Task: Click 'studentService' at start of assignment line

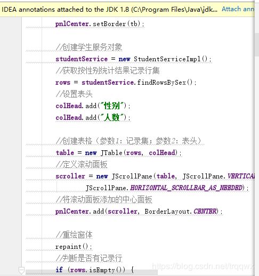Action: click(82, 59)
